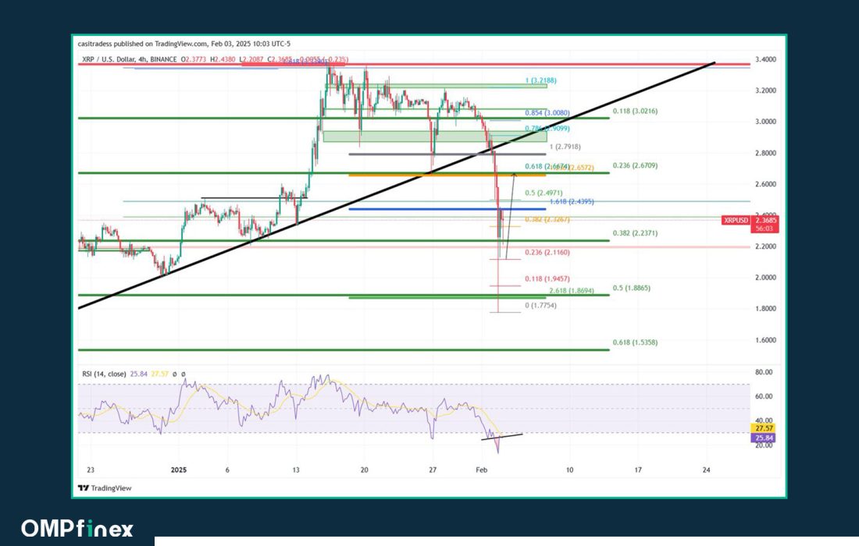The width and height of the screenshot is (859, 546).
Task: Click the RSI (14, close) indicator label
Action: [105, 375]
